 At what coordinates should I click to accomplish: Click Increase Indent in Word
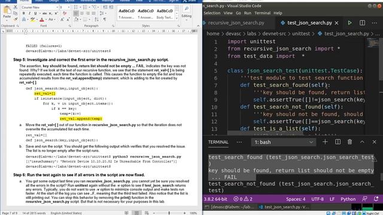pyautogui.click(x=111, y=7)
